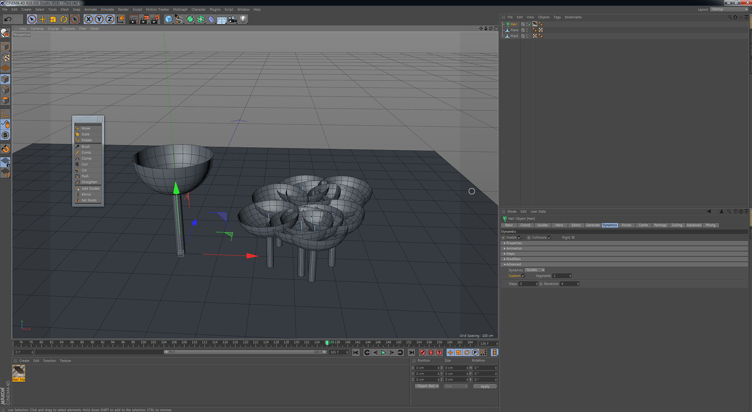Toggle the Y axis lock

[99, 19]
